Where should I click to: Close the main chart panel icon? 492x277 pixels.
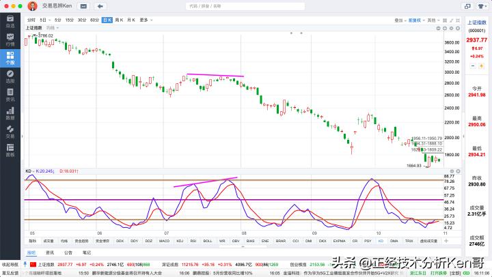(458, 28)
